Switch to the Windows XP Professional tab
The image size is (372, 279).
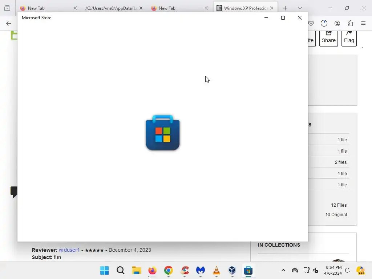click(246, 8)
